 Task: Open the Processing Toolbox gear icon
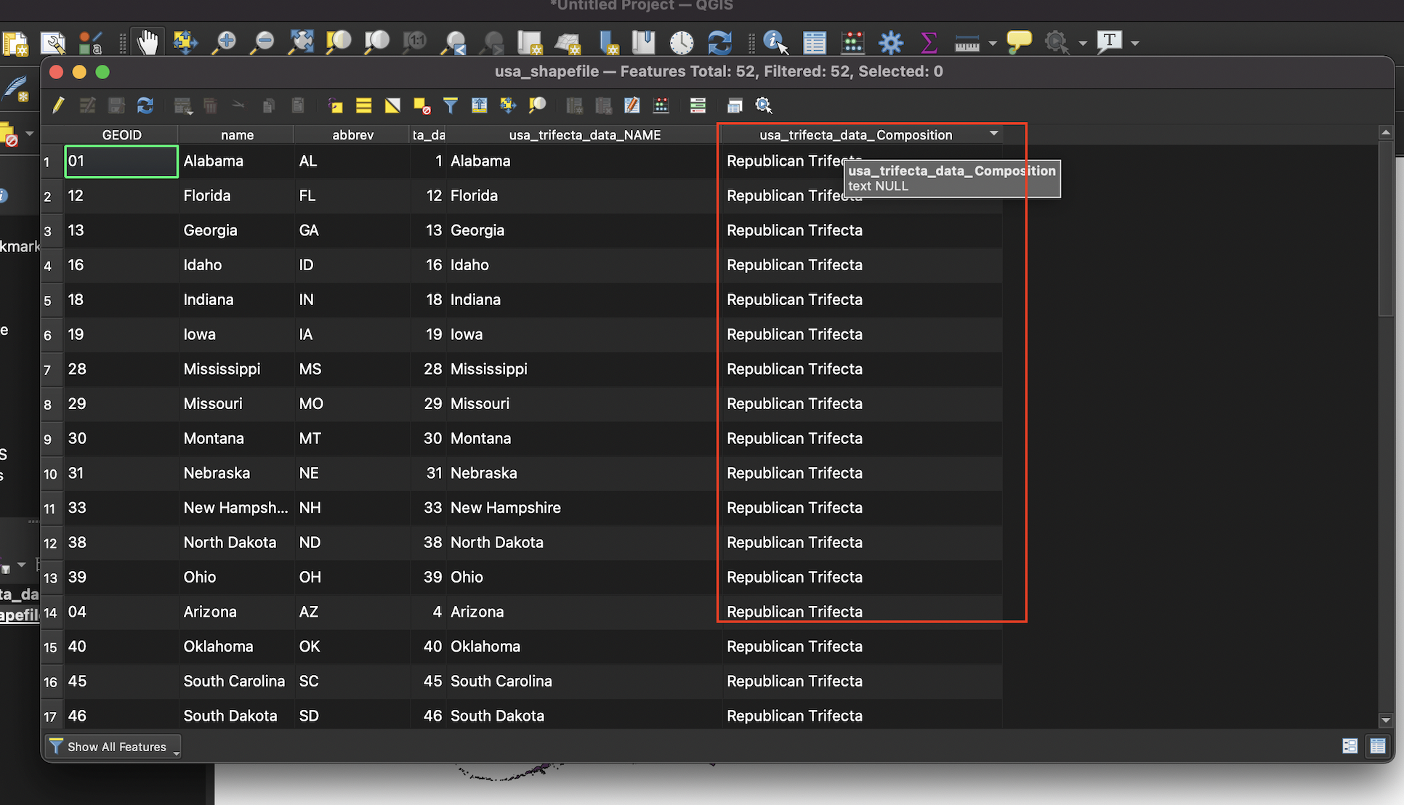coord(890,42)
